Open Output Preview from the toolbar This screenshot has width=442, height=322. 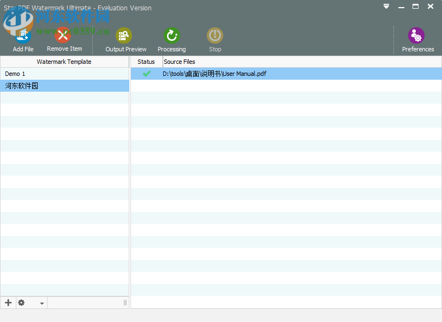click(x=125, y=36)
